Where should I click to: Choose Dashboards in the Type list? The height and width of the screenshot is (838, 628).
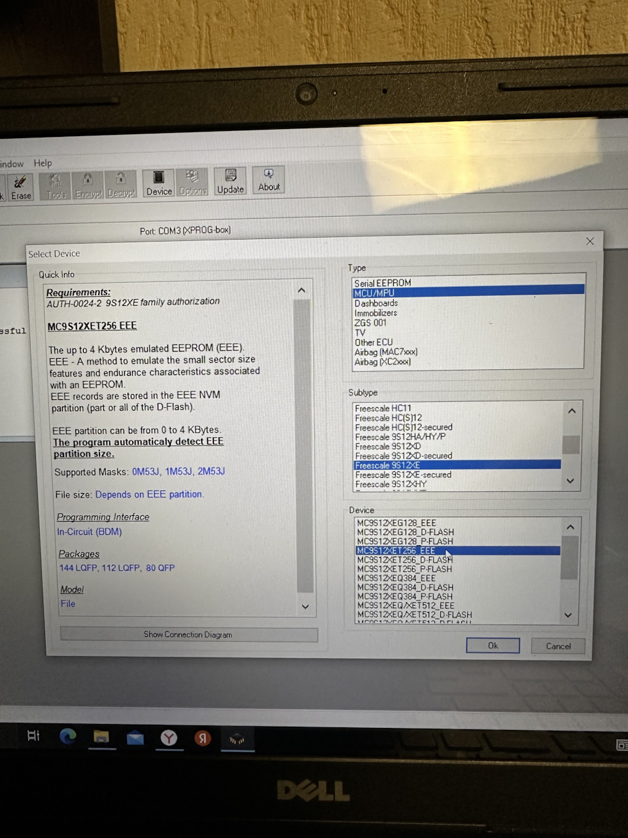point(468,303)
